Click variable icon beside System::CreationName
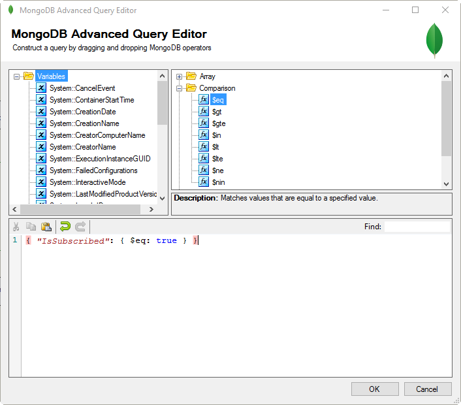The width and height of the screenshot is (461, 405). pos(41,123)
